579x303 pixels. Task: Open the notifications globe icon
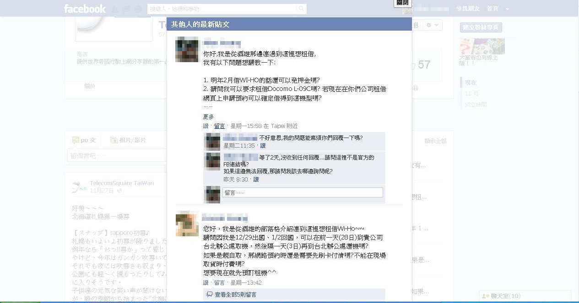click(x=138, y=9)
